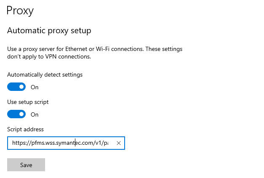
Task: Click the word symantec inside the script URL
Action: pyautogui.click(x=69, y=143)
